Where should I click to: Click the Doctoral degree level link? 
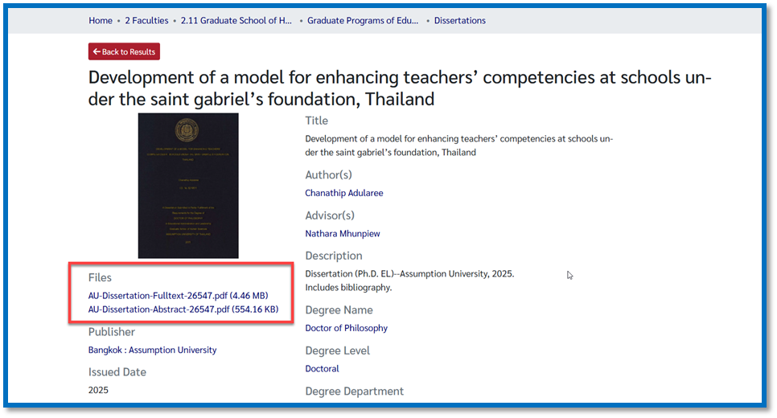point(322,369)
